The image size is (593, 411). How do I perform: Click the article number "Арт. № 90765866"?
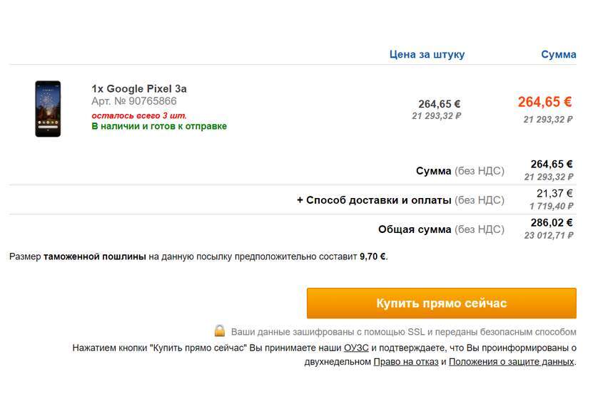pos(134,101)
